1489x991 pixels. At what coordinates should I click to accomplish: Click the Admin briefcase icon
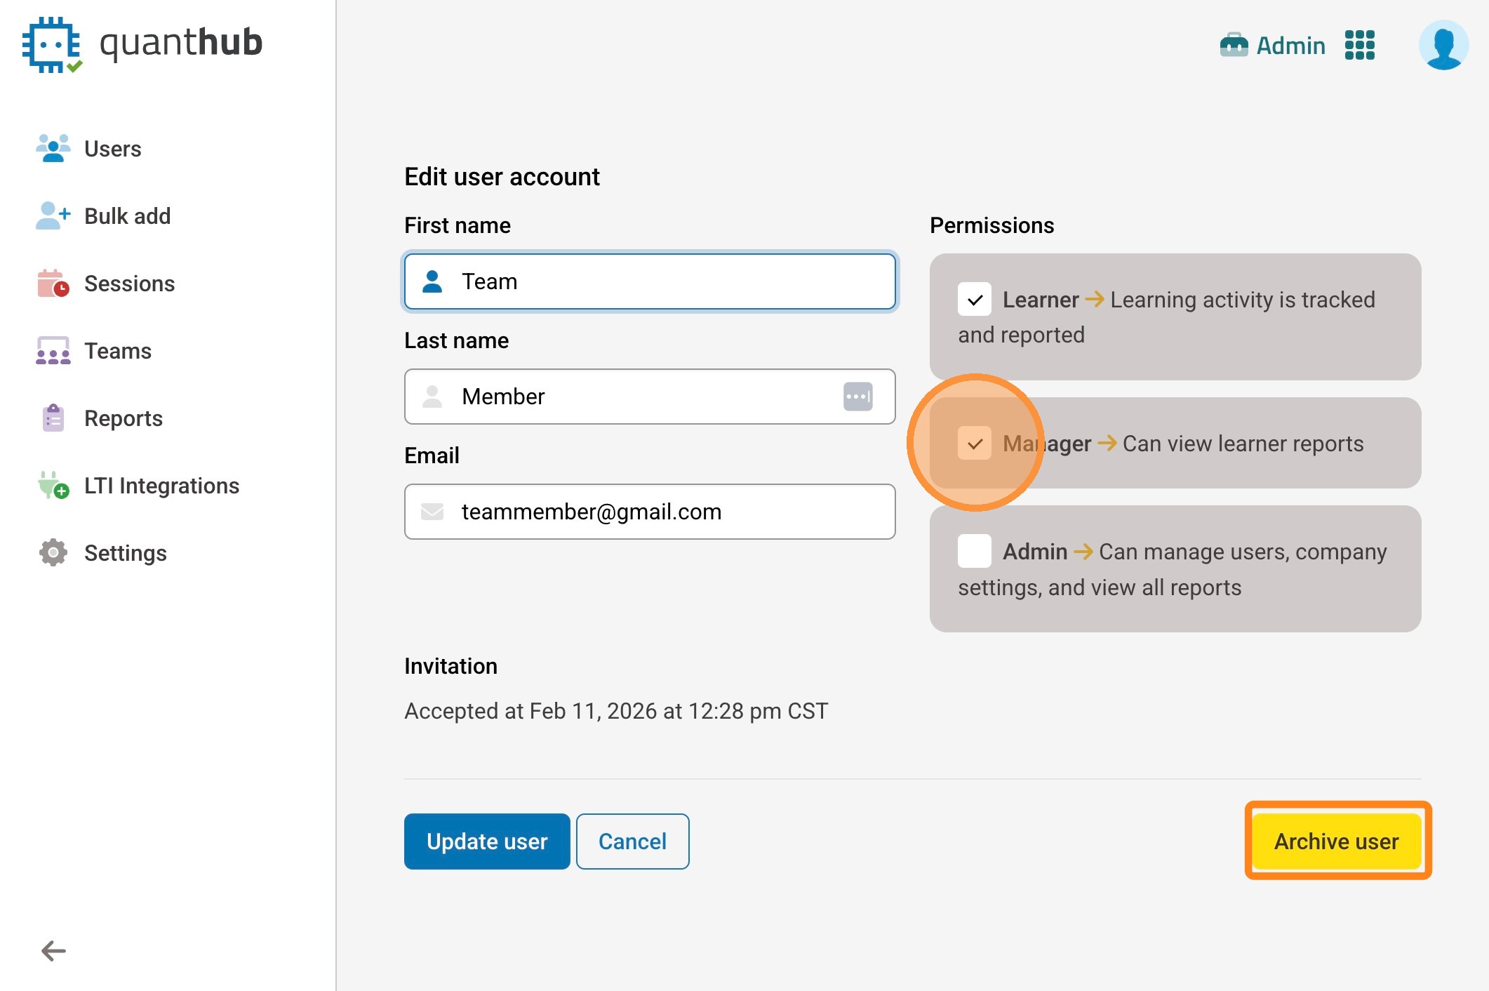(x=1234, y=46)
